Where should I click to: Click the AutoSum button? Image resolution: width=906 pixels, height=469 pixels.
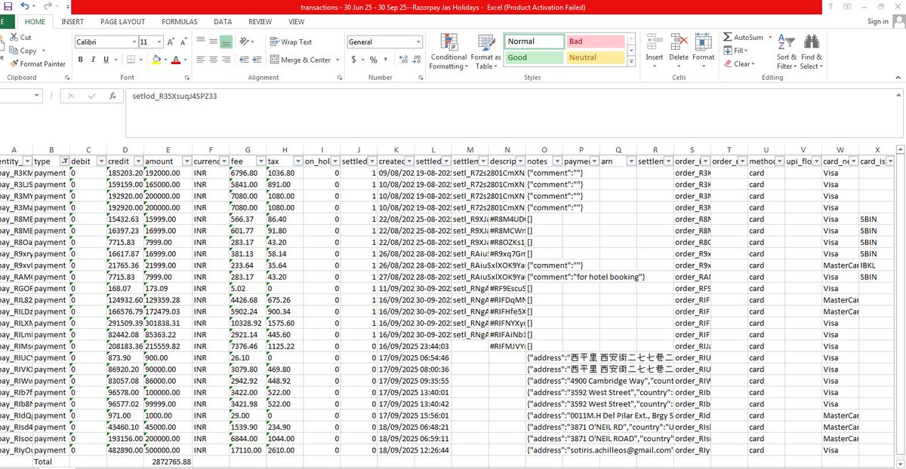(744, 37)
